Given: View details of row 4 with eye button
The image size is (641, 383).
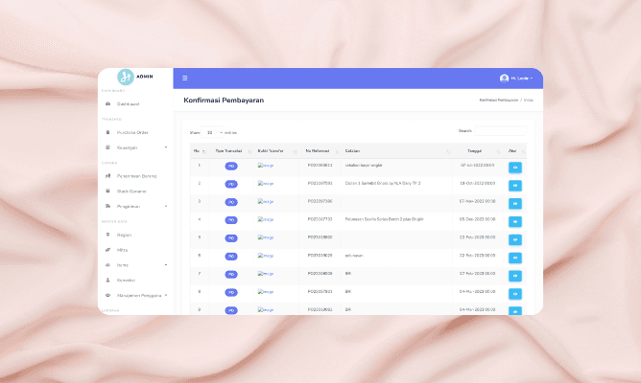Looking at the screenshot, I should [515, 221].
